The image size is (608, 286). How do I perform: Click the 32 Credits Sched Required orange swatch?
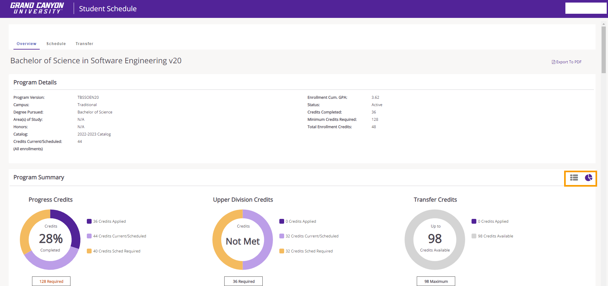pyautogui.click(x=282, y=251)
